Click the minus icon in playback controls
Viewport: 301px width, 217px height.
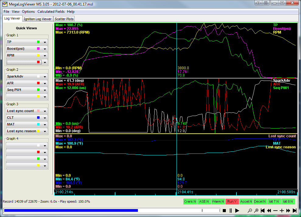[x=275, y=211]
